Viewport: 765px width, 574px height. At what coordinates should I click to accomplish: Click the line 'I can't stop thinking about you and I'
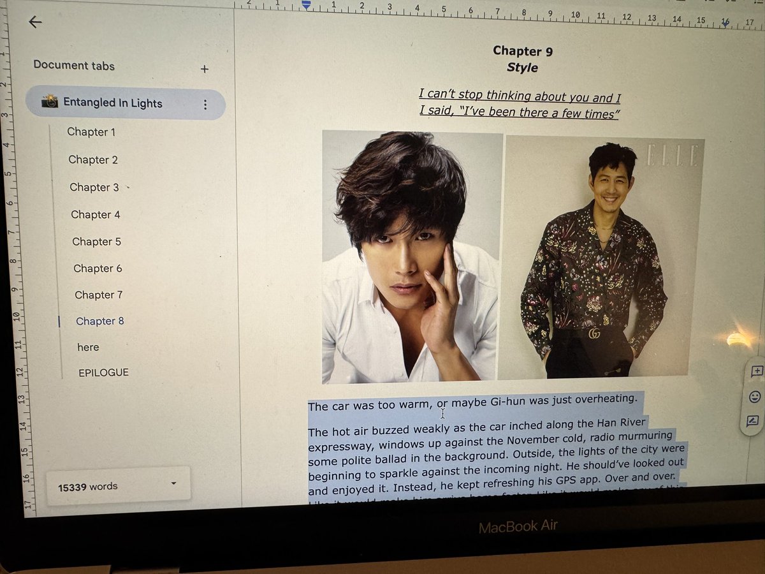520,96
